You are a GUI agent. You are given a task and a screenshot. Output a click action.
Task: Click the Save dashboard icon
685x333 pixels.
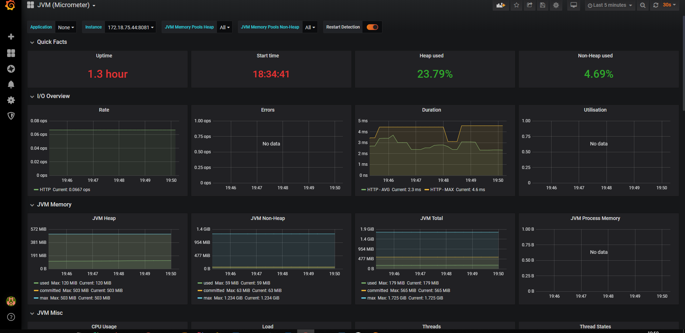pyautogui.click(x=543, y=5)
